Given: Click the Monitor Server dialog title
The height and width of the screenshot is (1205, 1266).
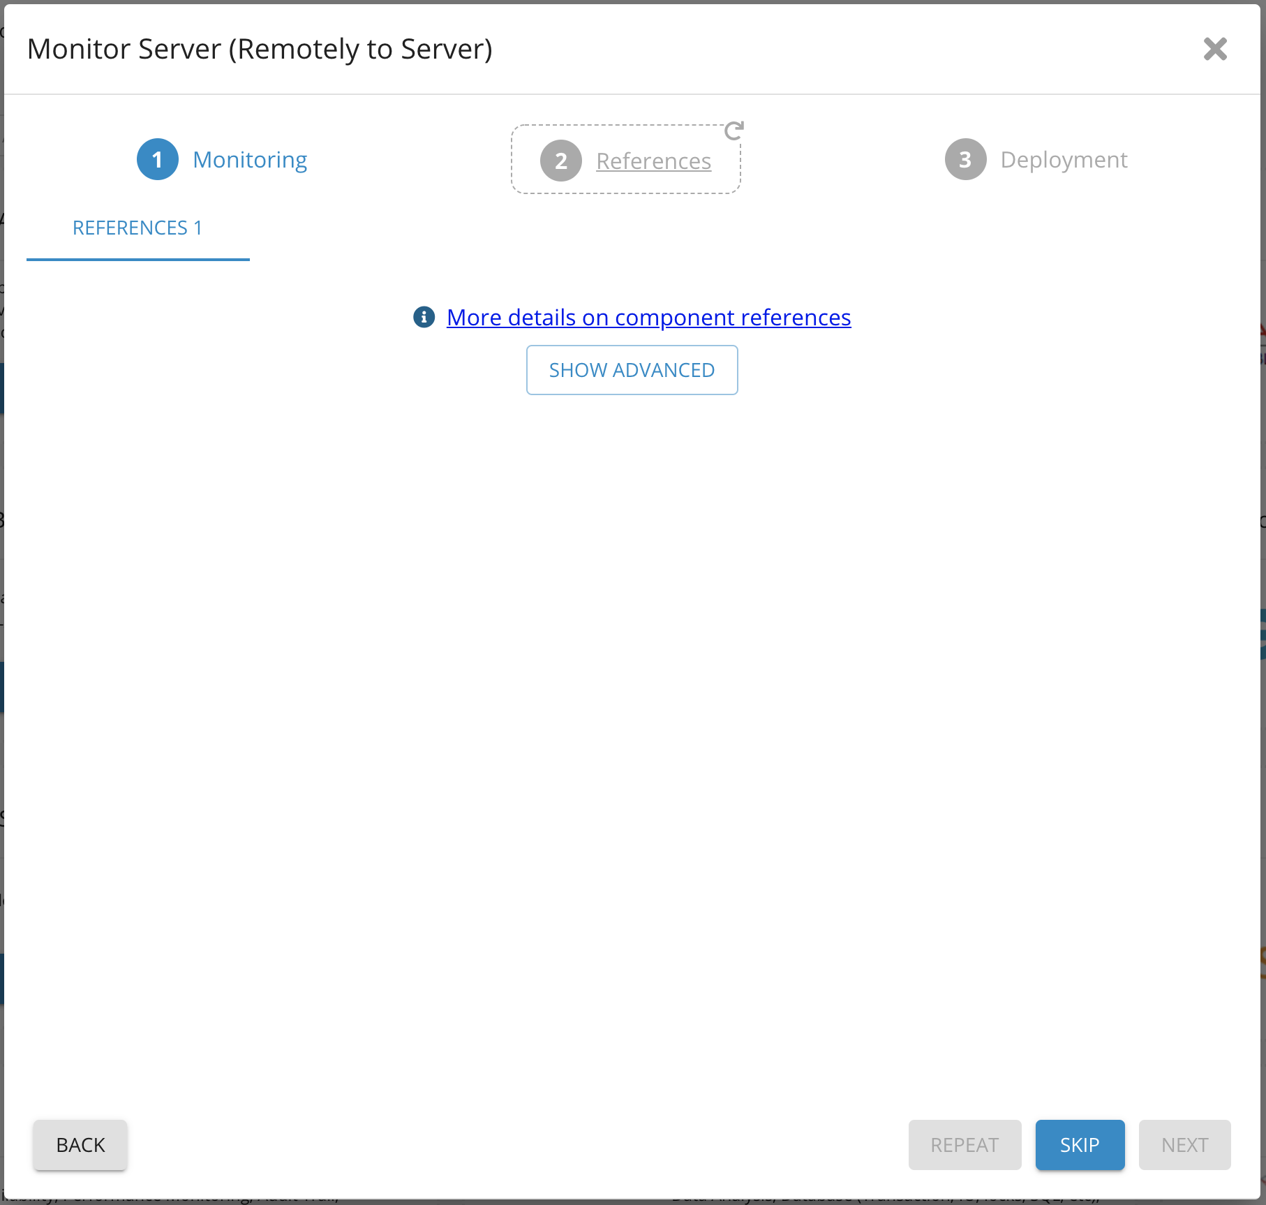Looking at the screenshot, I should coord(260,49).
